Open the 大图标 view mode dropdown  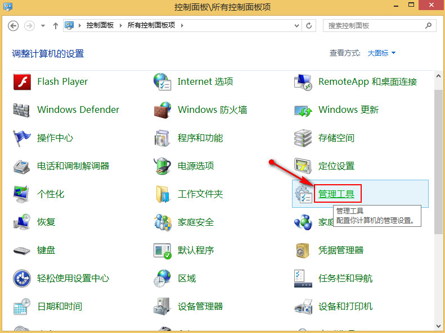pos(381,53)
